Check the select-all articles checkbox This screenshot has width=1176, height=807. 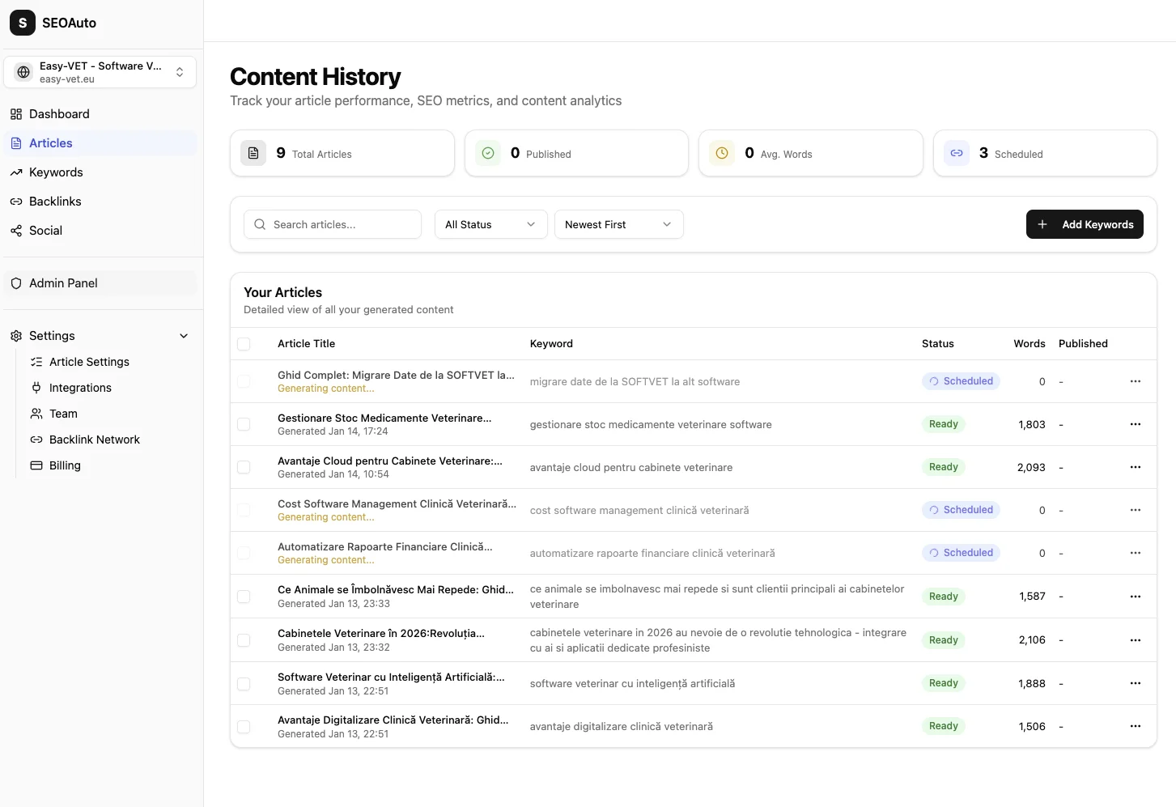[x=244, y=344]
